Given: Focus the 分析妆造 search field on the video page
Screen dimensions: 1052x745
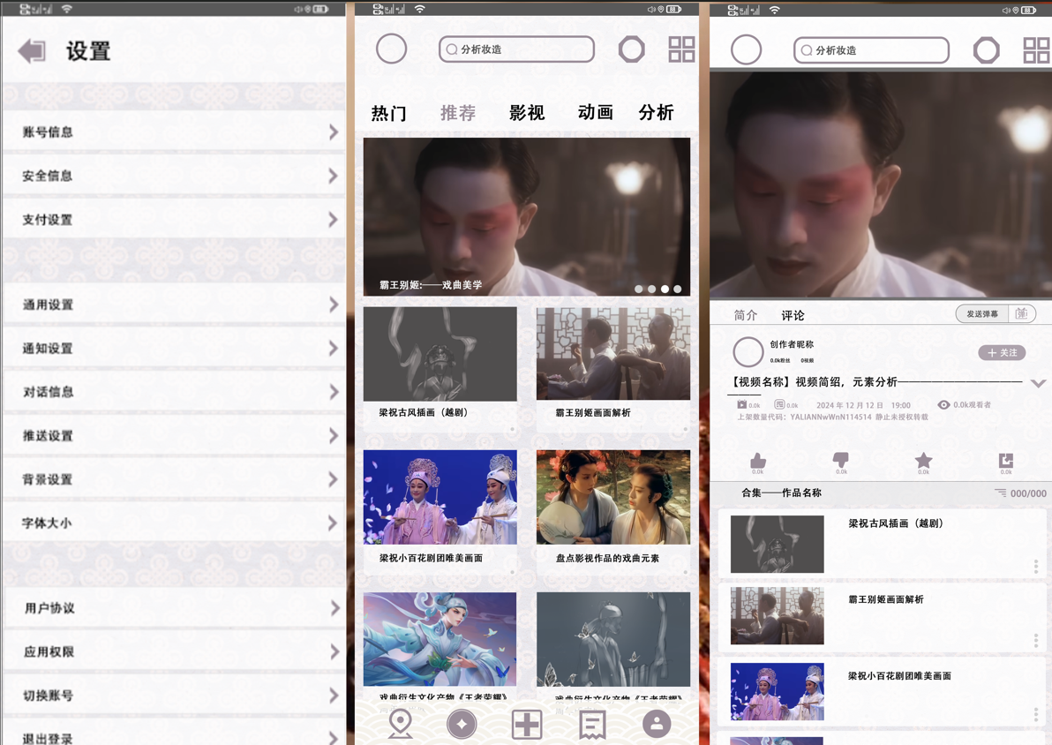Looking at the screenshot, I should 872,50.
